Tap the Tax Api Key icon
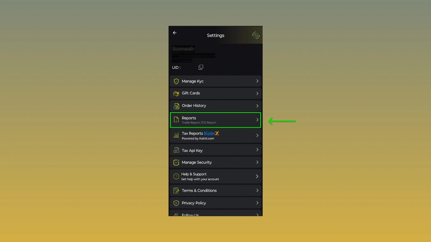431x242 pixels. 176,150
